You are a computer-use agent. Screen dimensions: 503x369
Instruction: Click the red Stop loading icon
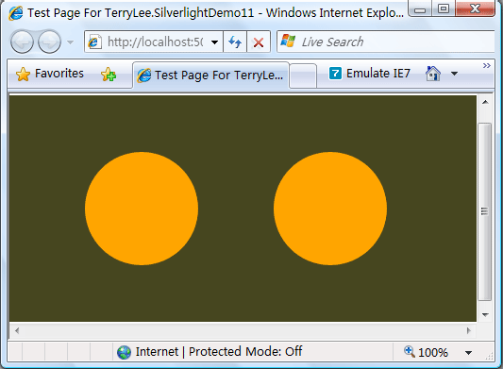click(x=259, y=42)
